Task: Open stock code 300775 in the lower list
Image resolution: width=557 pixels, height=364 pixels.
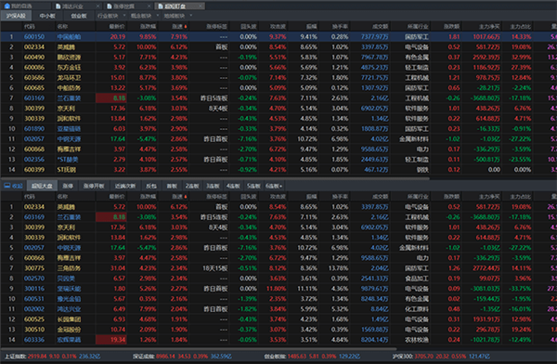Action: tap(34, 268)
